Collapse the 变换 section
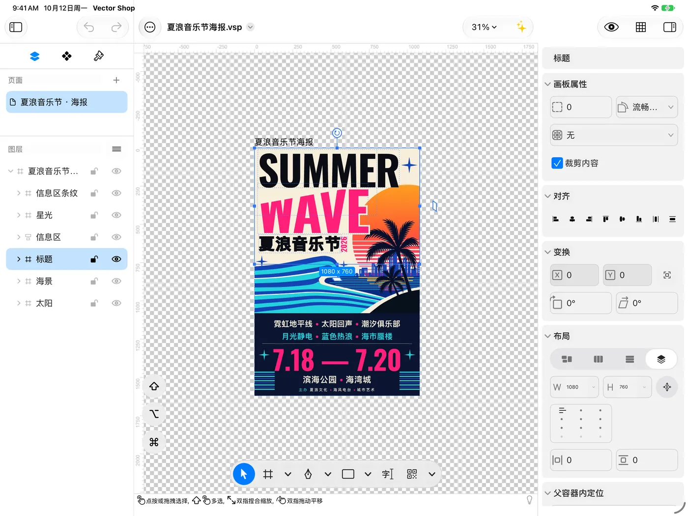Image resolution: width=688 pixels, height=516 pixels. tap(547, 252)
